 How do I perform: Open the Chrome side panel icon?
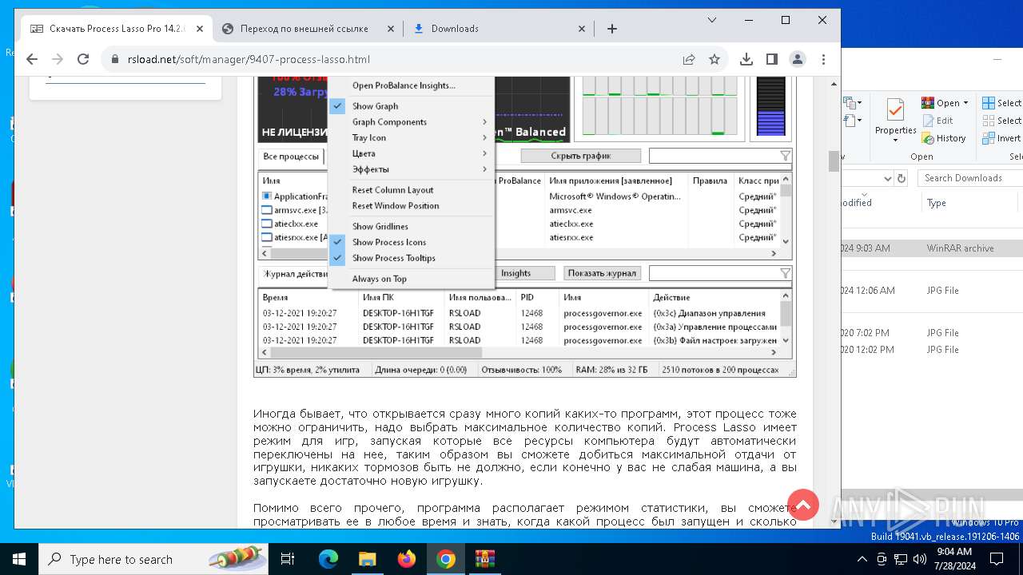(x=772, y=59)
